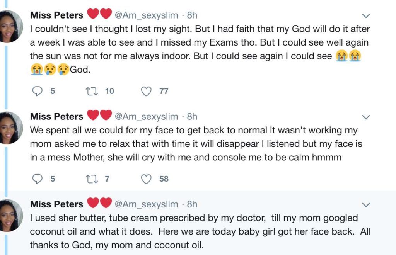This screenshot has height=255, width=396.
Task: Open 8h timestamp on coconut oil tweet
Action: 192,204
